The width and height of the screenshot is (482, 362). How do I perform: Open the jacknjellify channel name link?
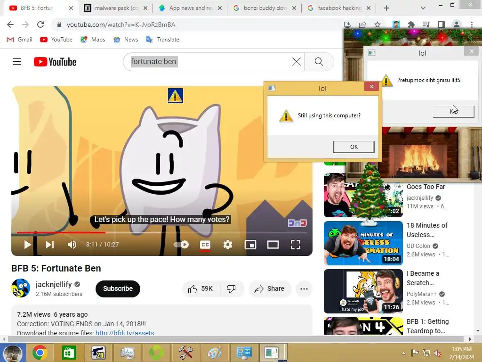coord(54,284)
